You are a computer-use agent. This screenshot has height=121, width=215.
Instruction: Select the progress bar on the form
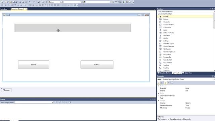[x=73, y=28]
